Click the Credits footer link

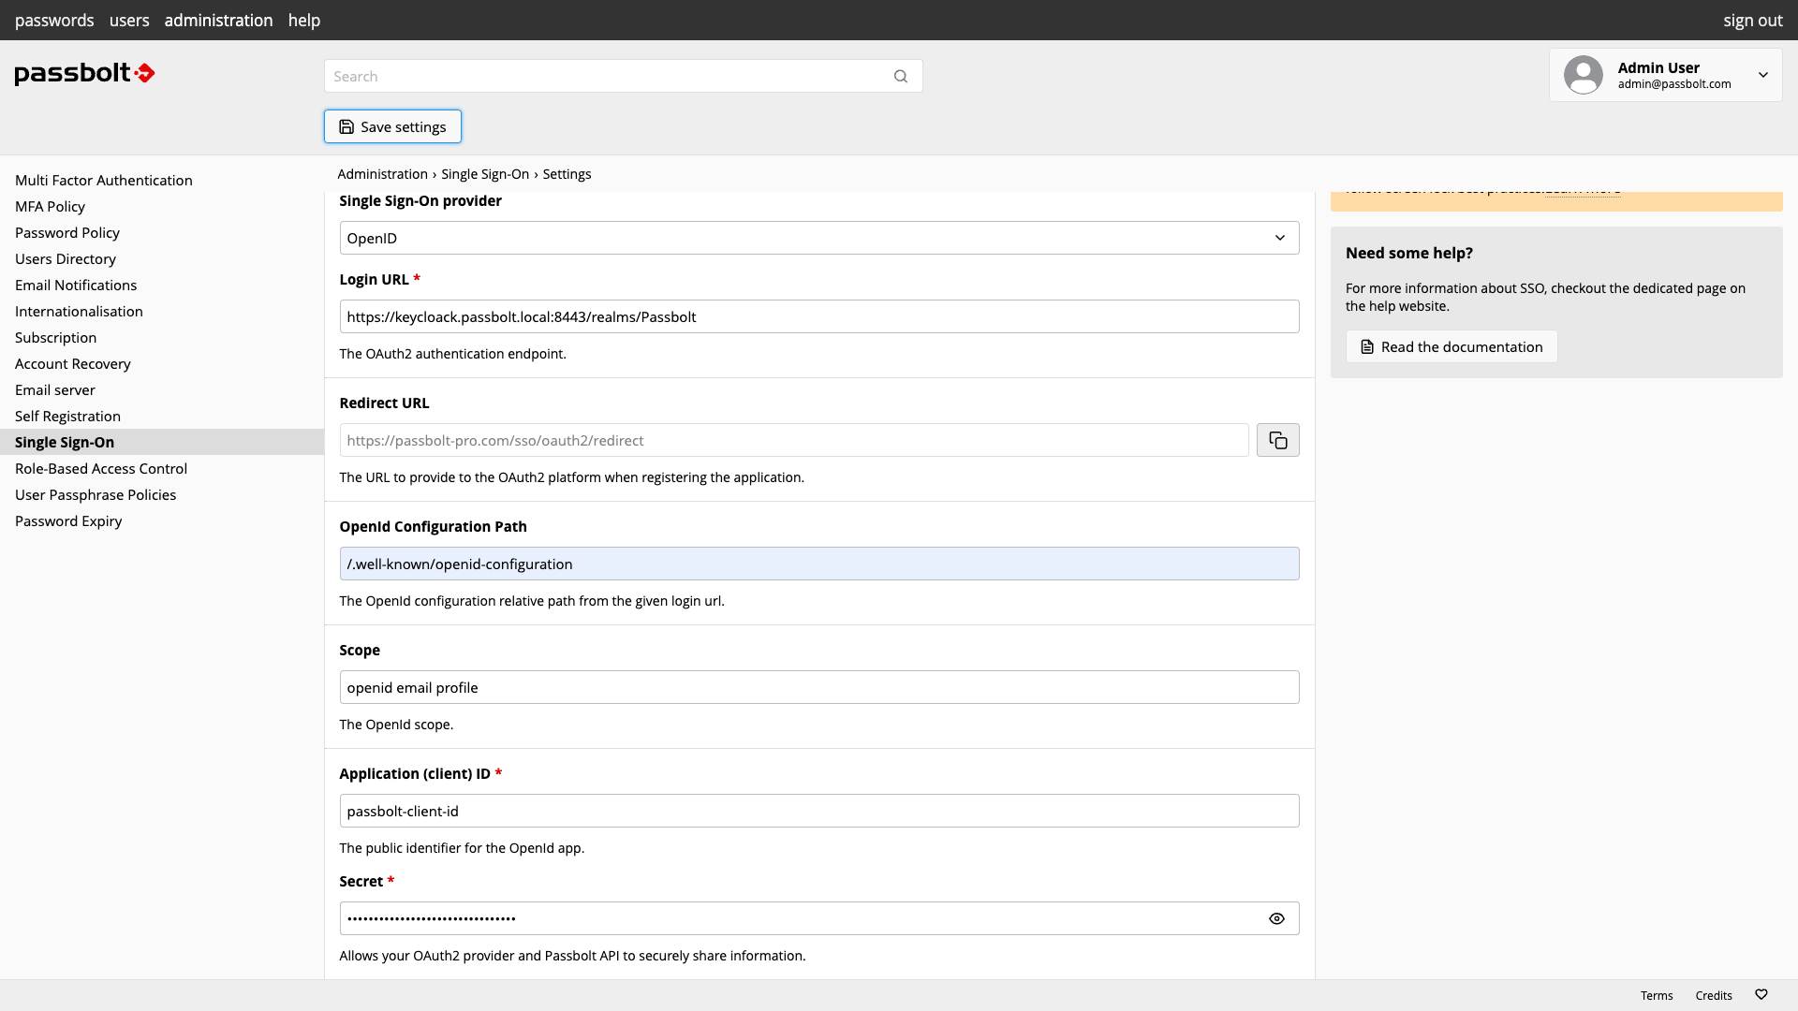[1713, 995]
